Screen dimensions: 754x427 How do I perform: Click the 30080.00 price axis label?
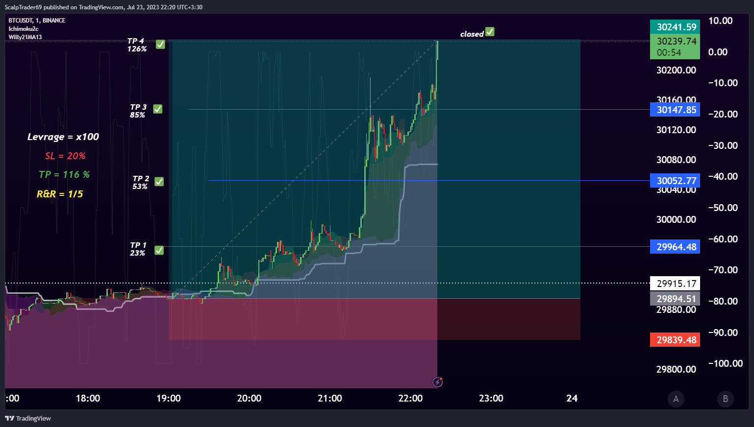(x=676, y=160)
